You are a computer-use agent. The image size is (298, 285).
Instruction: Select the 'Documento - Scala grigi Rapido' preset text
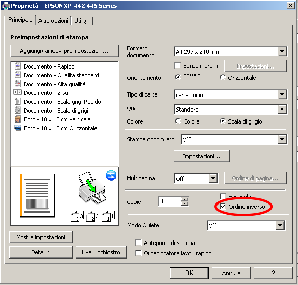tap(62, 102)
